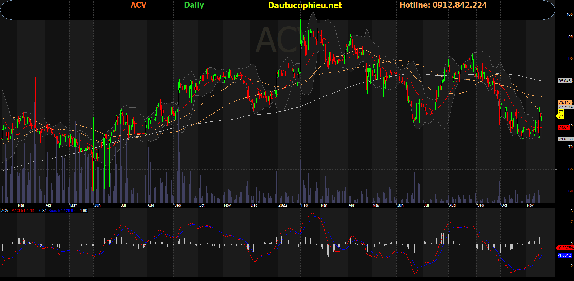This screenshot has width=574, height=281.
Task: Click the 100 level on price axis
Action: pyautogui.click(x=569, y=15)
